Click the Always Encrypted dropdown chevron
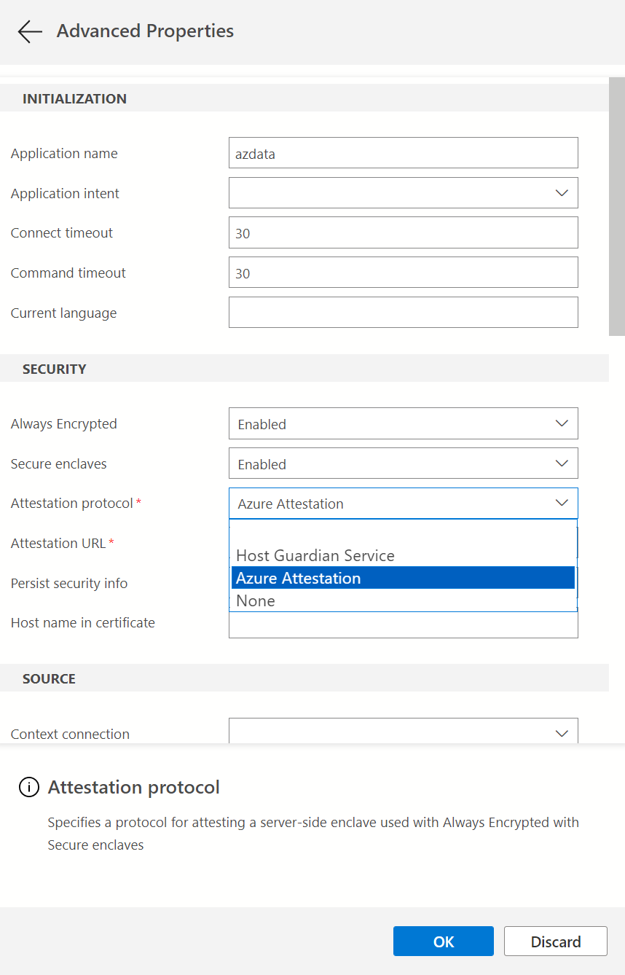 (561, 423)
